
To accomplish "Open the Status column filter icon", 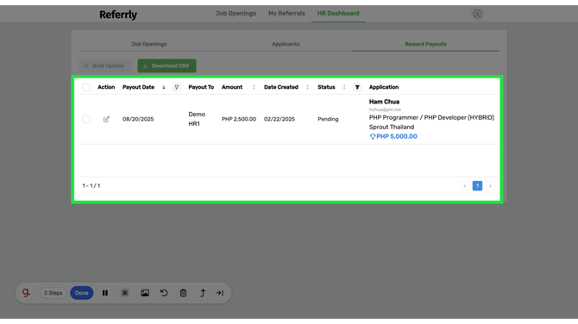I will click(x=357, y=87).
